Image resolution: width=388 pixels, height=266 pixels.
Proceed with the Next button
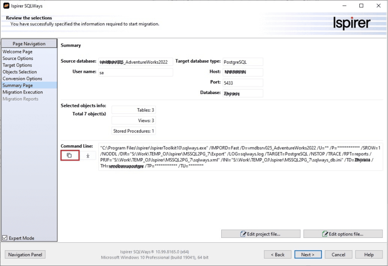click(x=308, y=254)
